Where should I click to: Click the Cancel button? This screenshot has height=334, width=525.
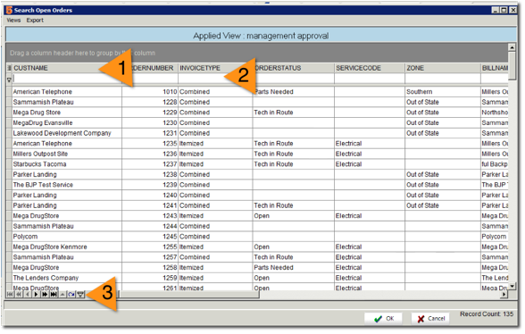431,319
